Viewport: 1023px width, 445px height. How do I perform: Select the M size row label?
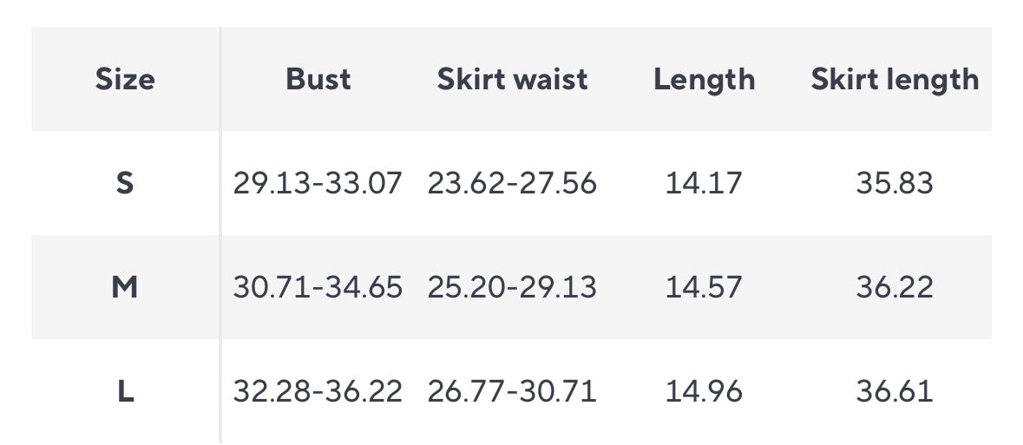(125, 287)
